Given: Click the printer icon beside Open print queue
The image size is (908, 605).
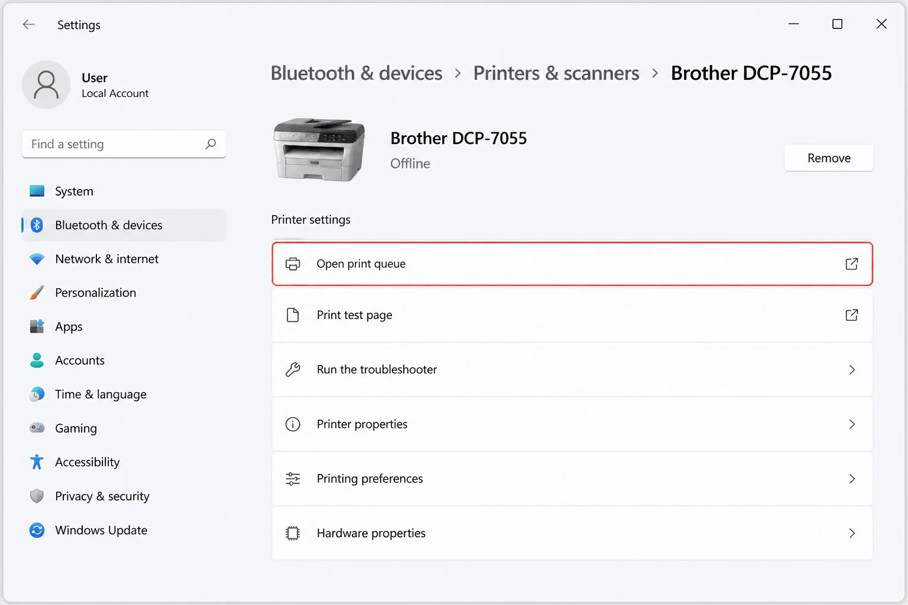Looking at the screenshot, I should [293, 264].
